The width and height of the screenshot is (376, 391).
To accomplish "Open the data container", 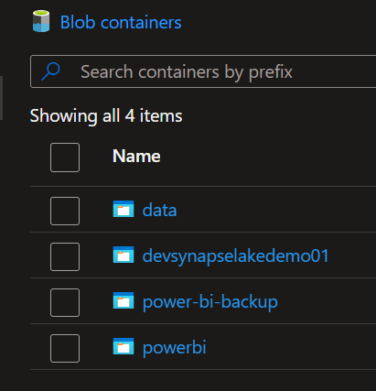I will click(x=159, y=211).
